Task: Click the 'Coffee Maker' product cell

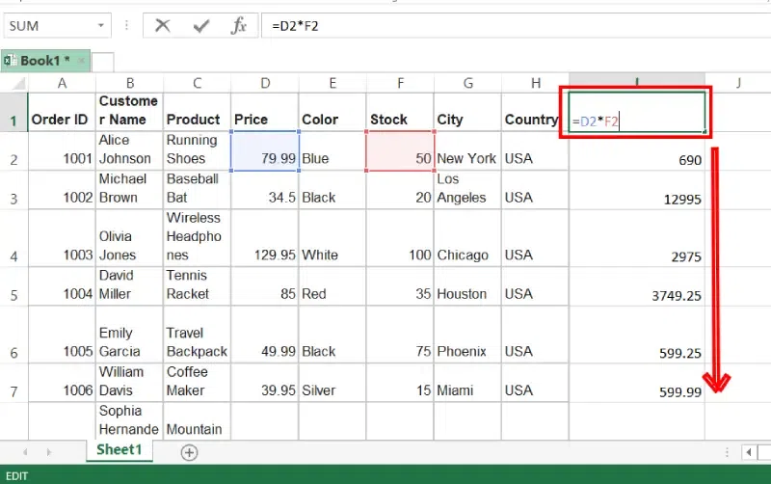Action: [198, 383]
